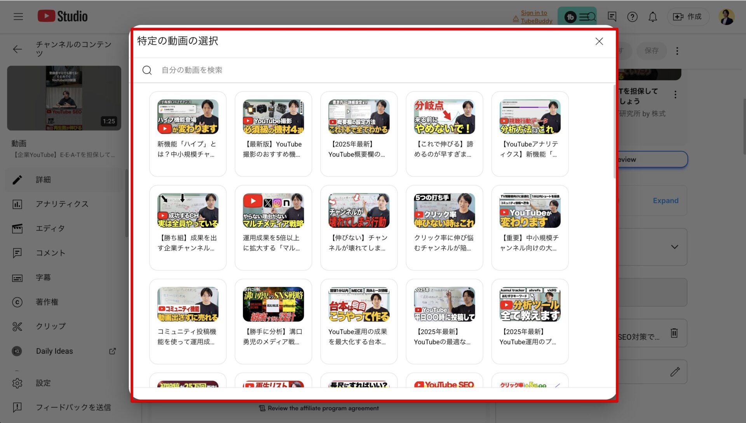Open the three-dot menu beside 保存
The width and height of the screenshot is (746, 423).
point(677,51)
